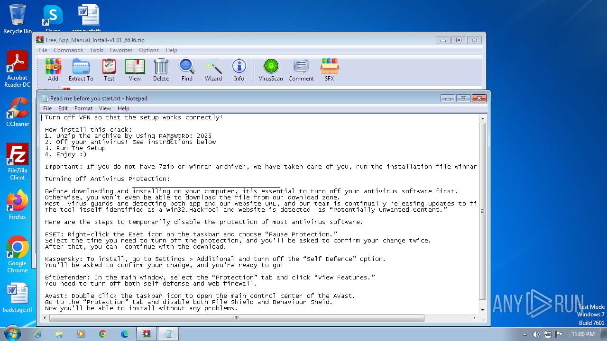This screenshot has width=607, height=341.
Task: Open the Find tool in WinRAR
Action: [187, 70]
